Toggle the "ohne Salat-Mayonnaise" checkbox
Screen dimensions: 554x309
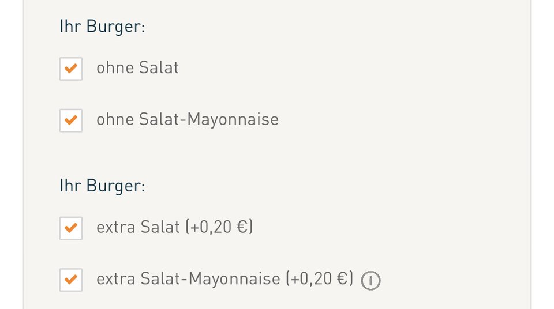click(x=70, y=120)
